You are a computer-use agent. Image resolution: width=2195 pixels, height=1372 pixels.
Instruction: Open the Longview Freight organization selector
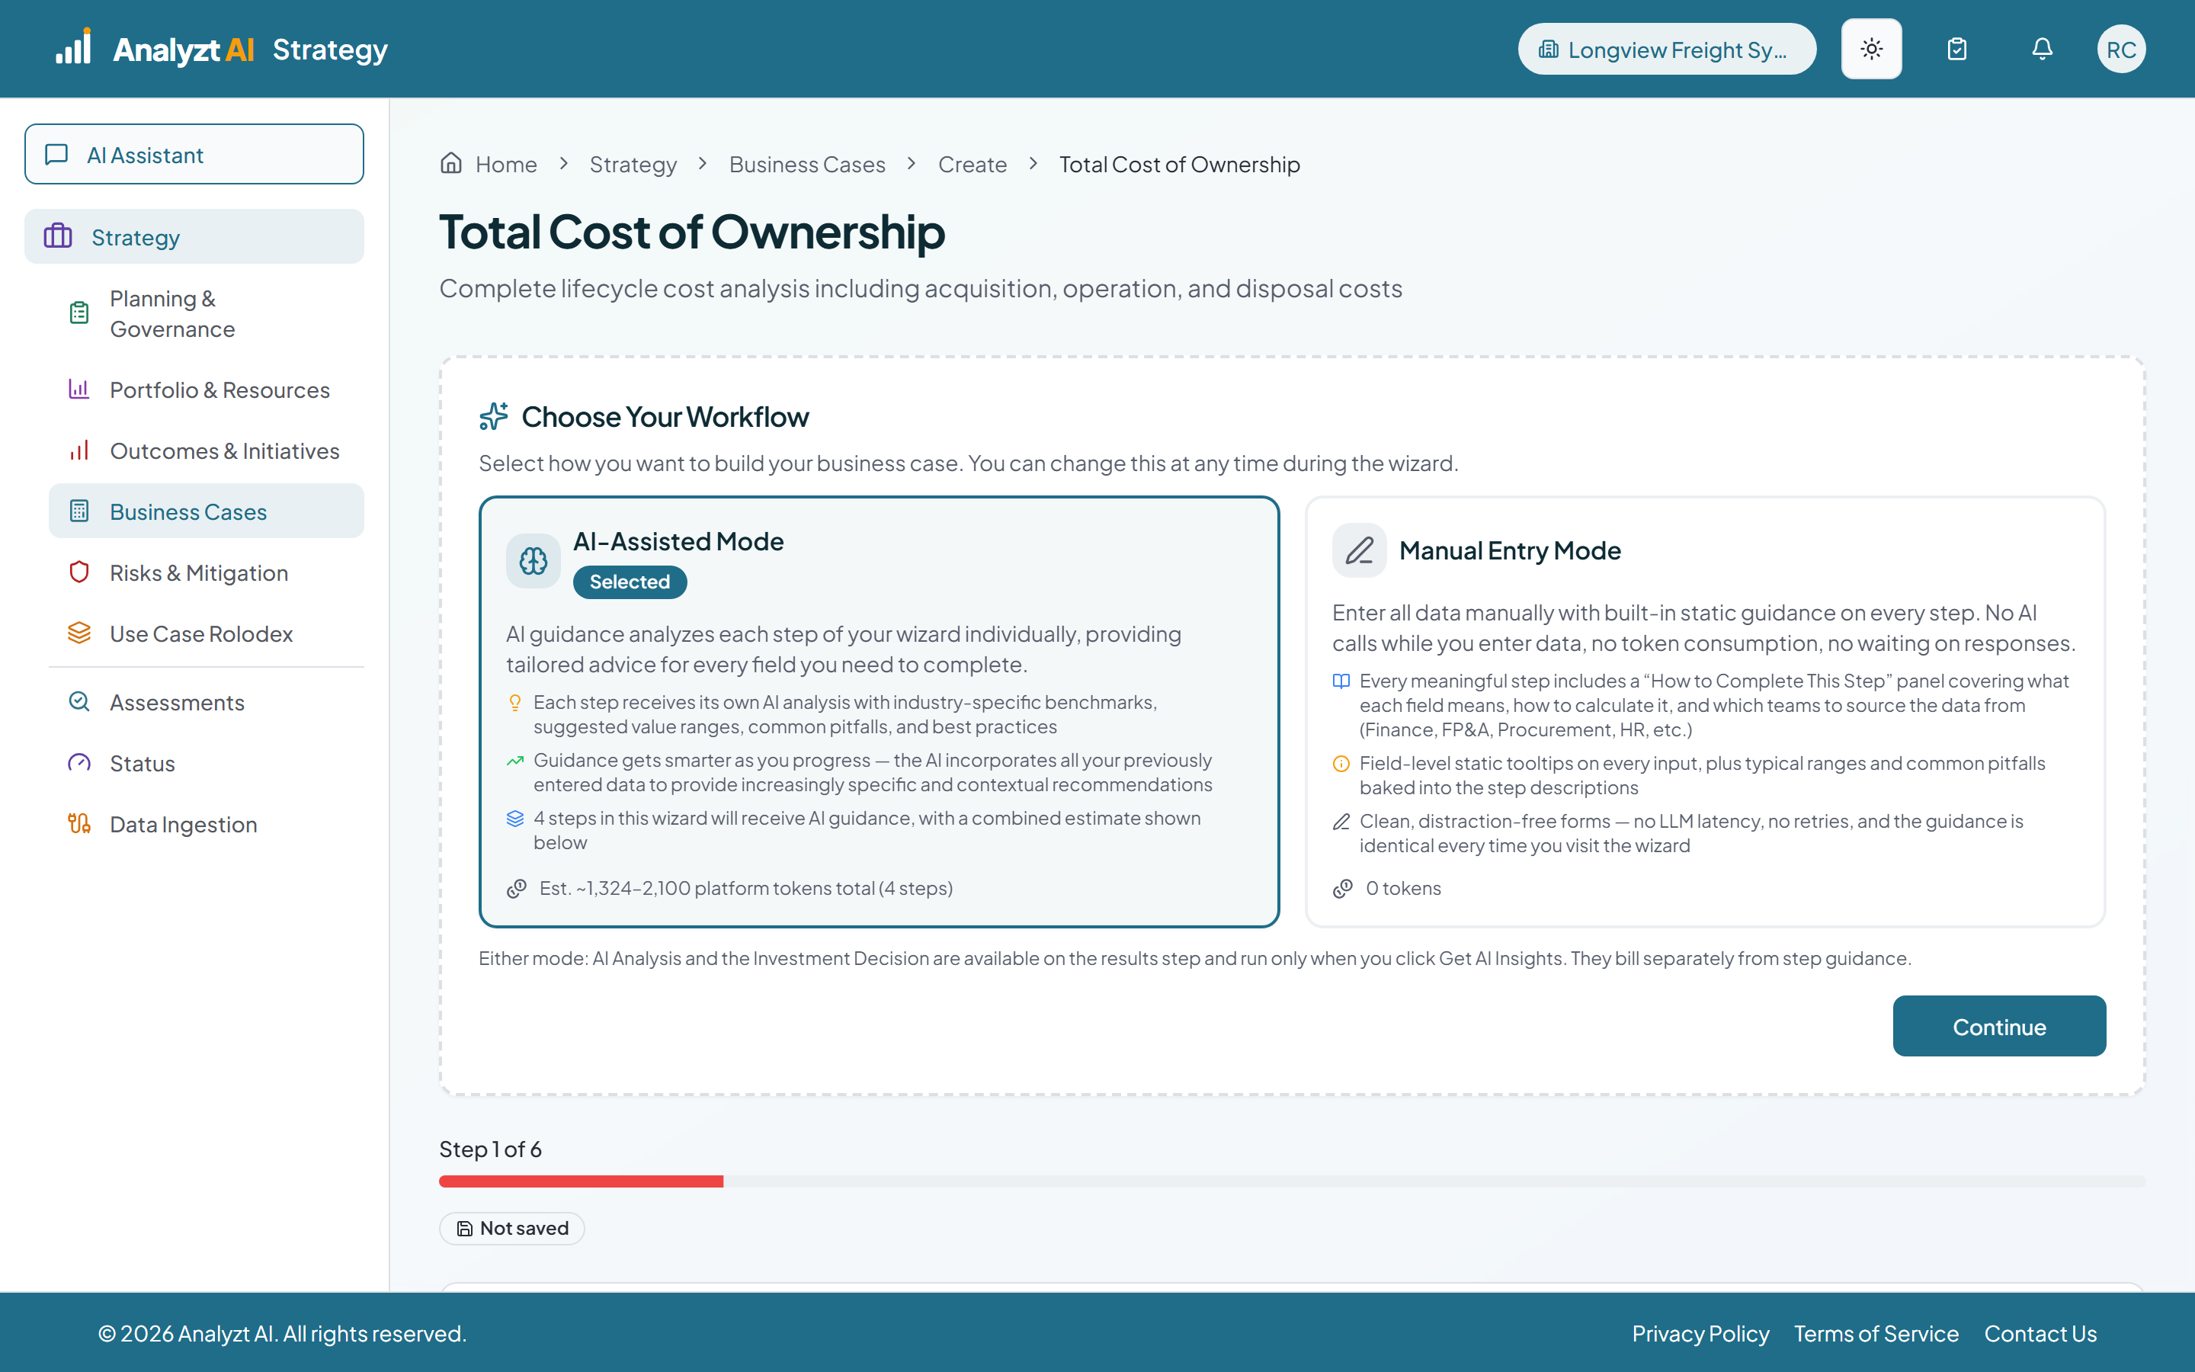point(1666,49)
